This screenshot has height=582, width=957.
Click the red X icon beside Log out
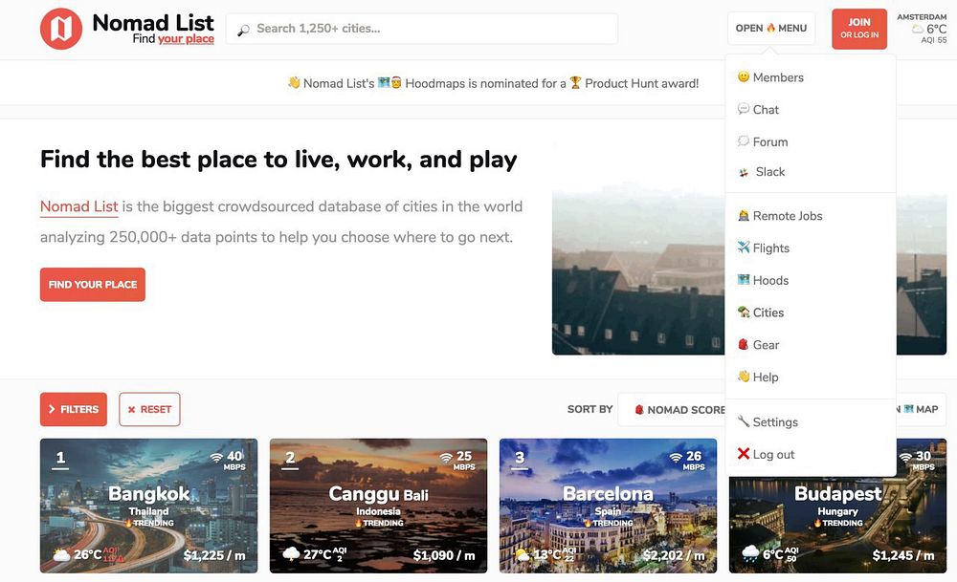tap(743, 453)
